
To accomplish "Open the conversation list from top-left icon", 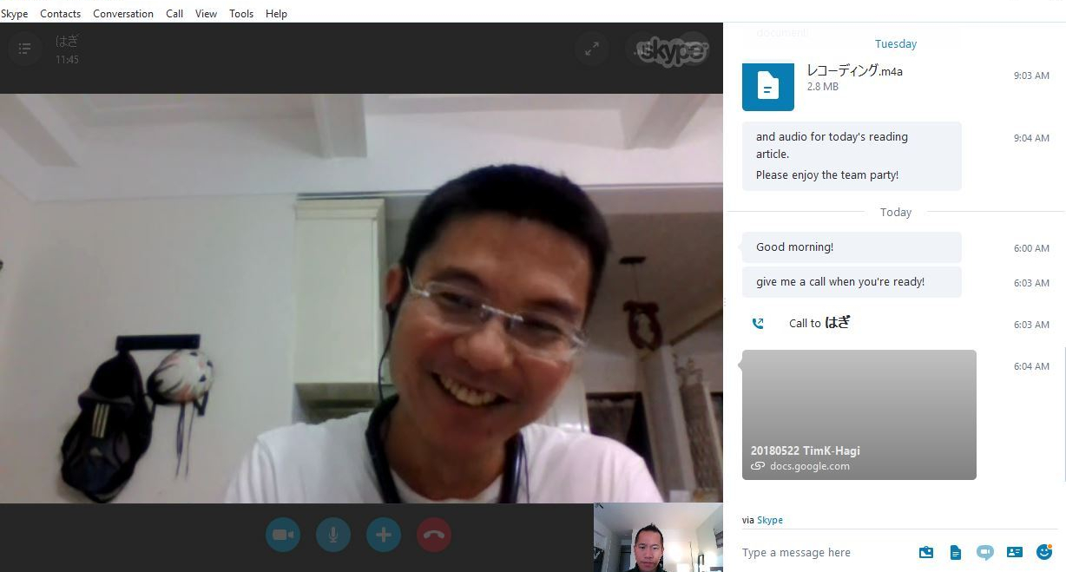I will tap(24, 48).
